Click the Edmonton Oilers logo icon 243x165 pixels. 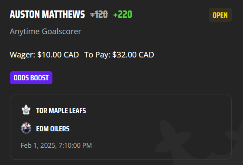[26, 128]
